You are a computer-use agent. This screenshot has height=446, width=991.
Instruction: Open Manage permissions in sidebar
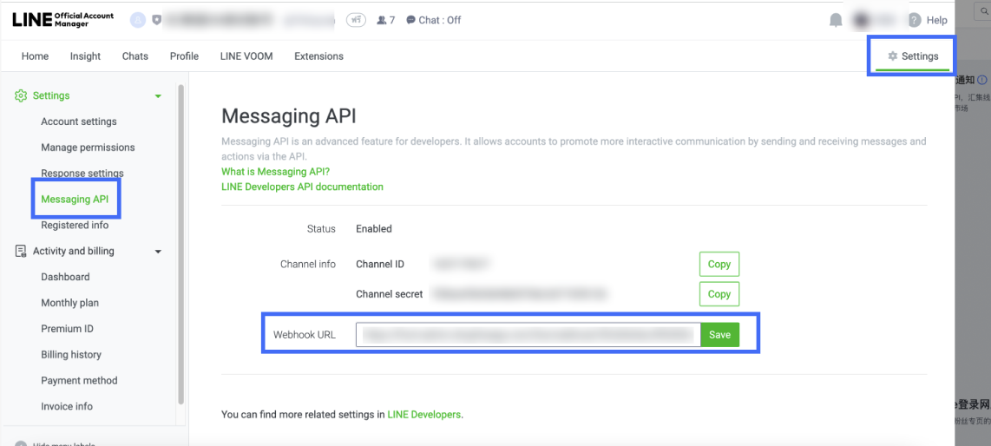click(88, 148)
